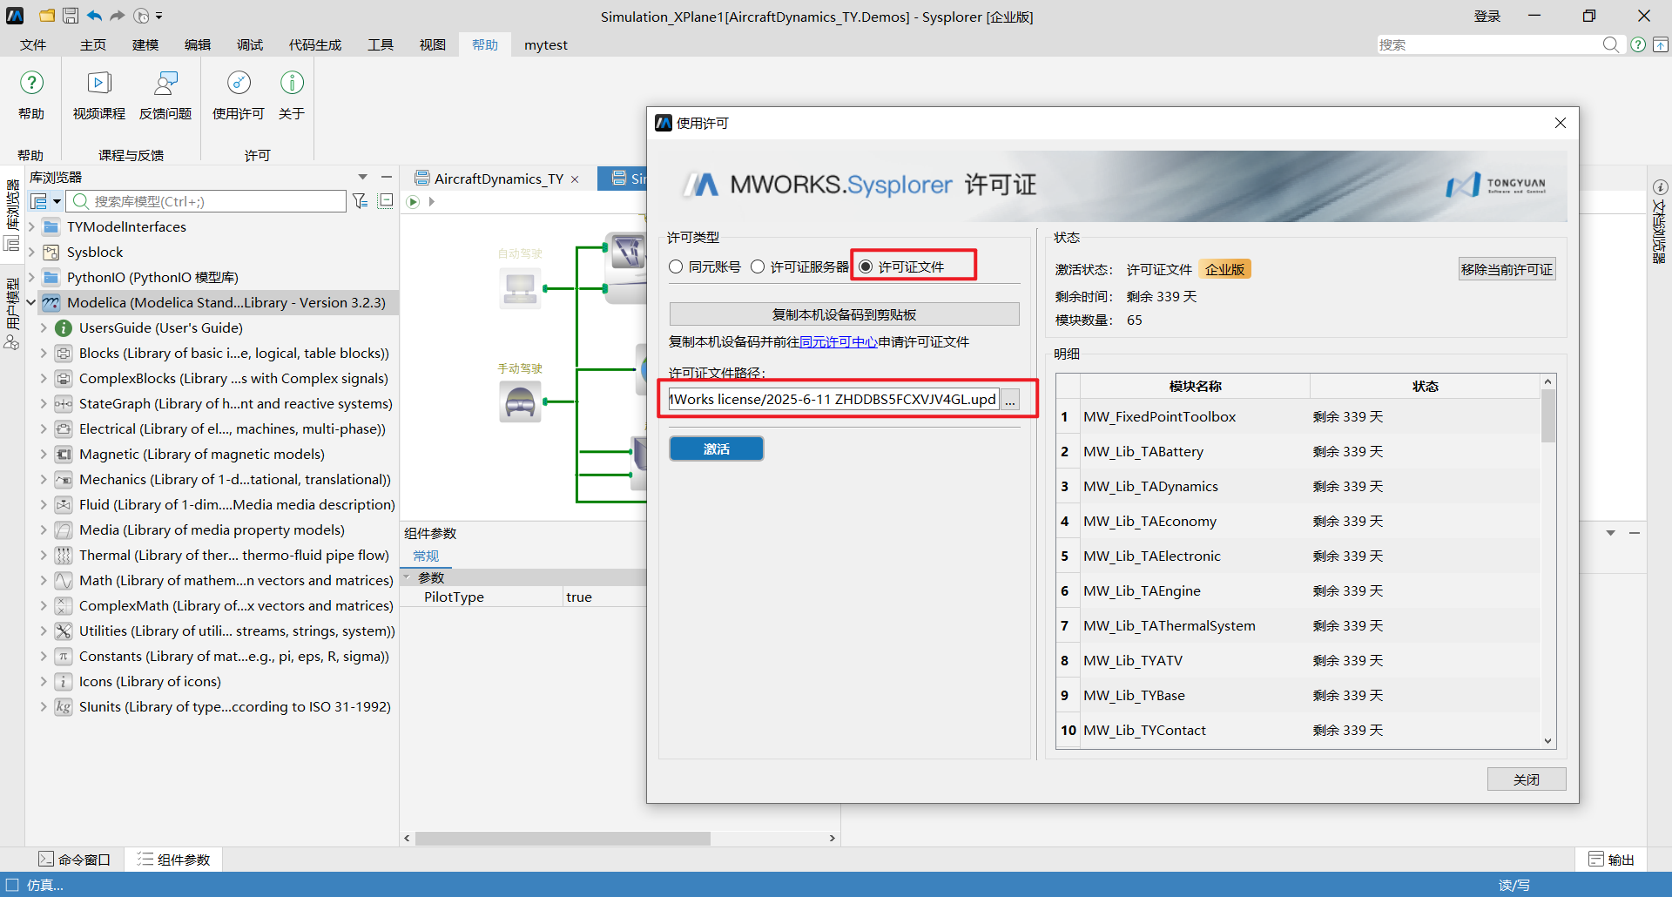Click the Modelica library icon

point(51,303)
